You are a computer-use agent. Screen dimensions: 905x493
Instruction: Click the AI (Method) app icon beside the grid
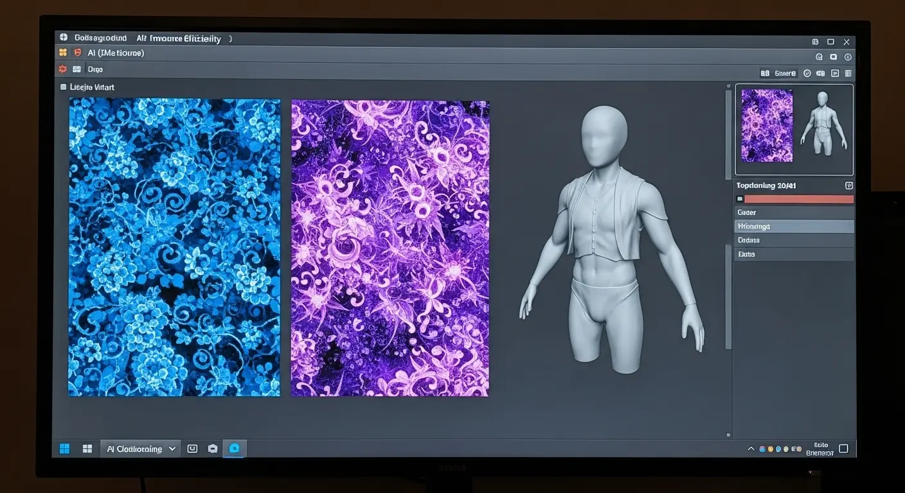[x=77, y=53]
